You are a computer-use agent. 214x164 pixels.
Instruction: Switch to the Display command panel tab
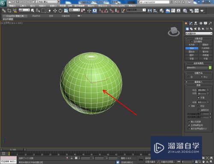pos(205,23)
